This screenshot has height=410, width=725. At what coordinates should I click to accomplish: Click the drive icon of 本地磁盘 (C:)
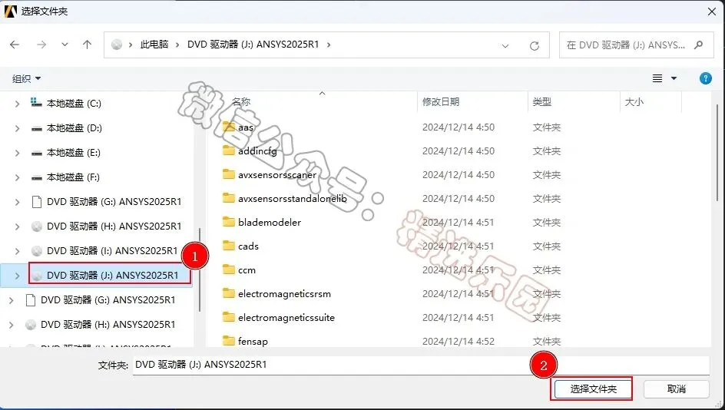(36, 103)
